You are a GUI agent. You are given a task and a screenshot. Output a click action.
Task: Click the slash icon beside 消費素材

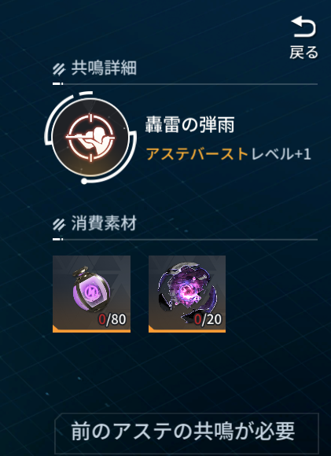pyautogui.click(x=59, y=225)
